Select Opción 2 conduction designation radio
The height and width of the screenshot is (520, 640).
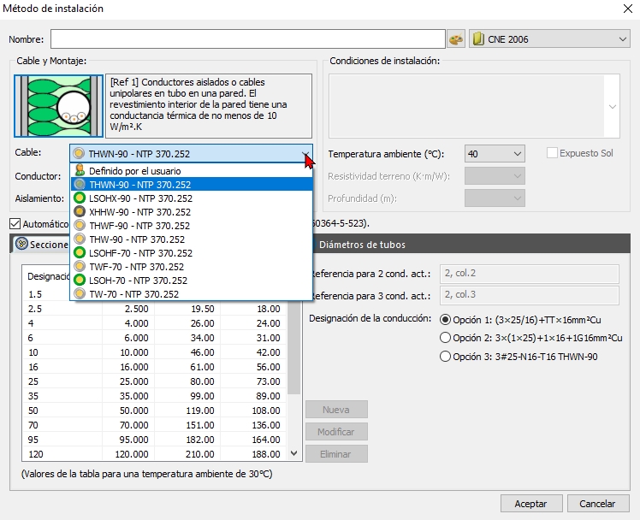point(444,338)
